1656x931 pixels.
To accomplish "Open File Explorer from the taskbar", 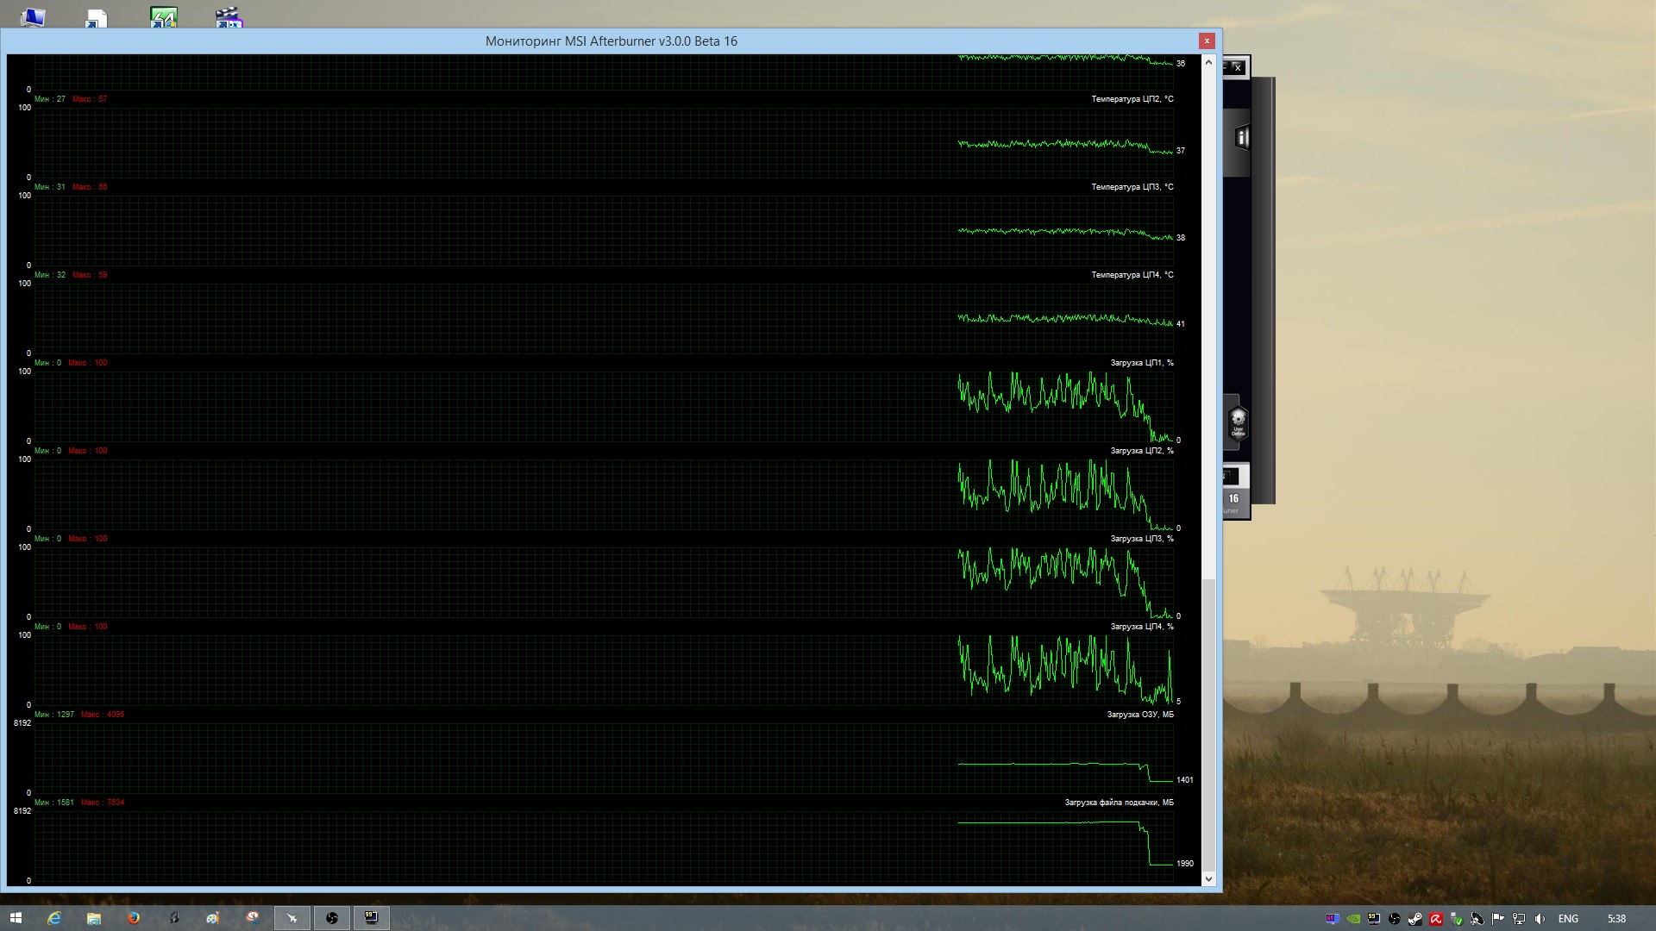I will [x=94, y=918].
